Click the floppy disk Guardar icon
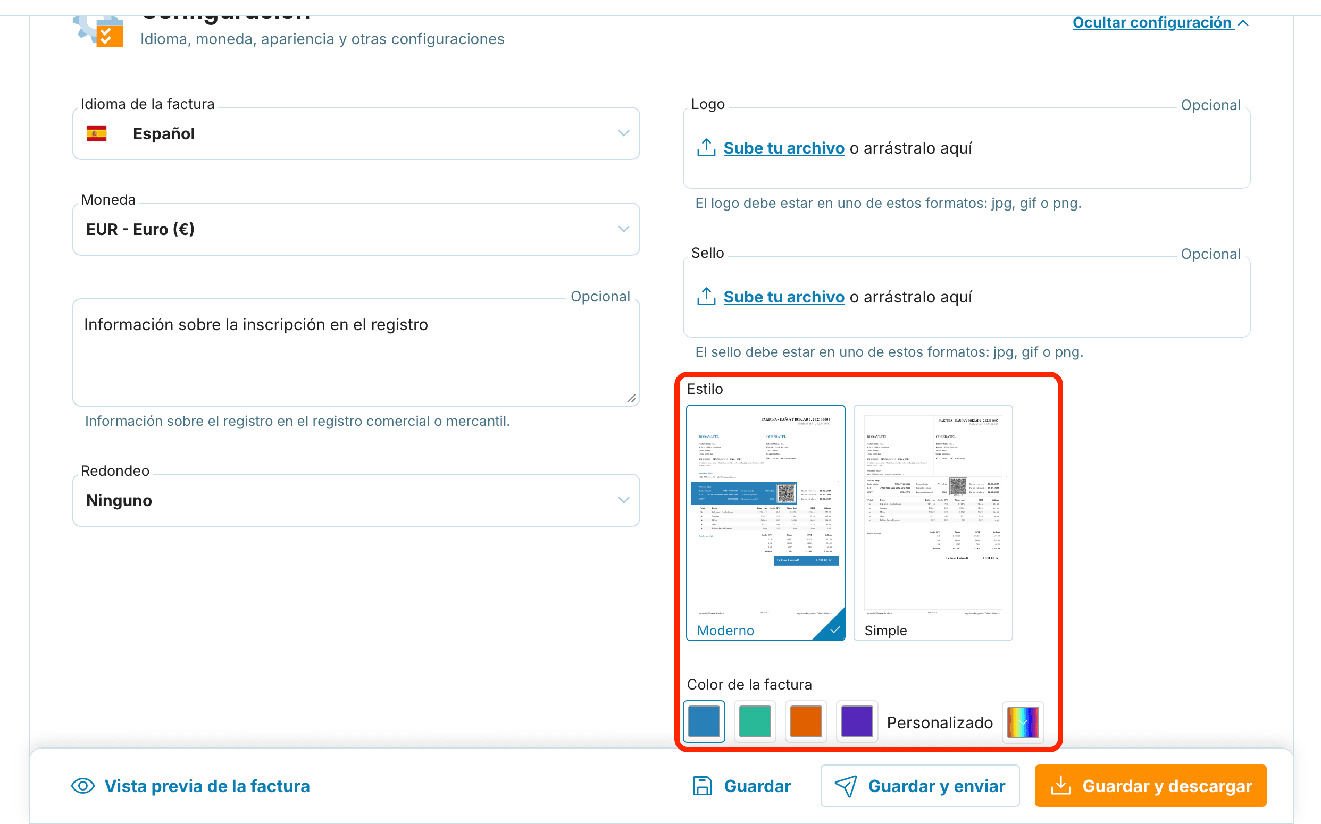The image size is (1321, 824). tap(702, 786)
